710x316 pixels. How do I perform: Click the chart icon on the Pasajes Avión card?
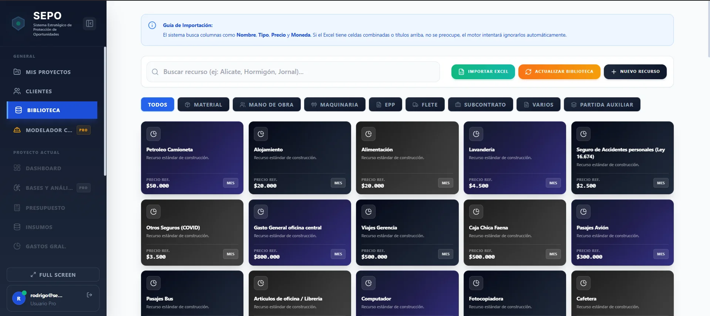coord(583,212)
